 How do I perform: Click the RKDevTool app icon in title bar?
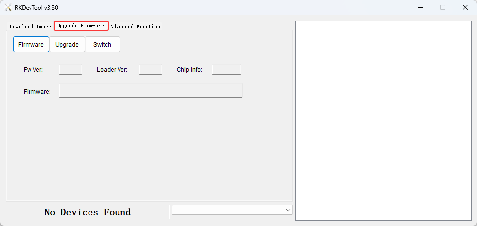coord(8,8)
